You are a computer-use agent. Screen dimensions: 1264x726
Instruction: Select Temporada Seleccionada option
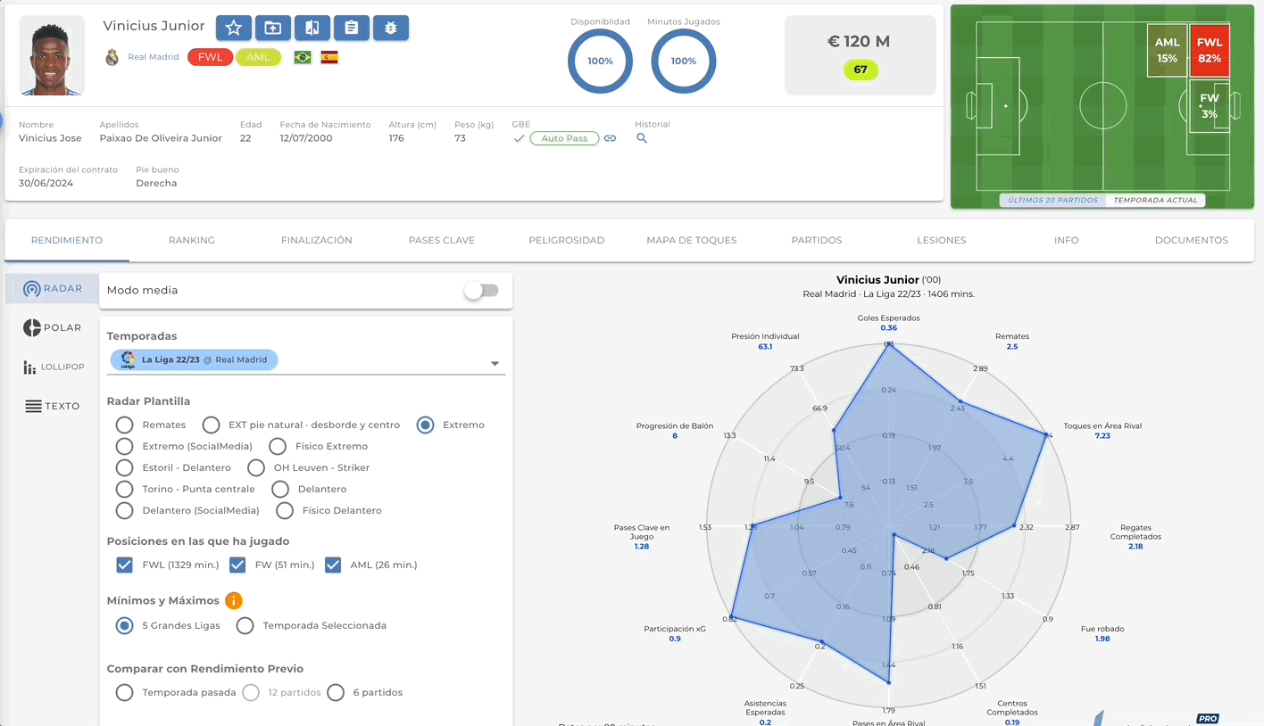pos(245,625)
